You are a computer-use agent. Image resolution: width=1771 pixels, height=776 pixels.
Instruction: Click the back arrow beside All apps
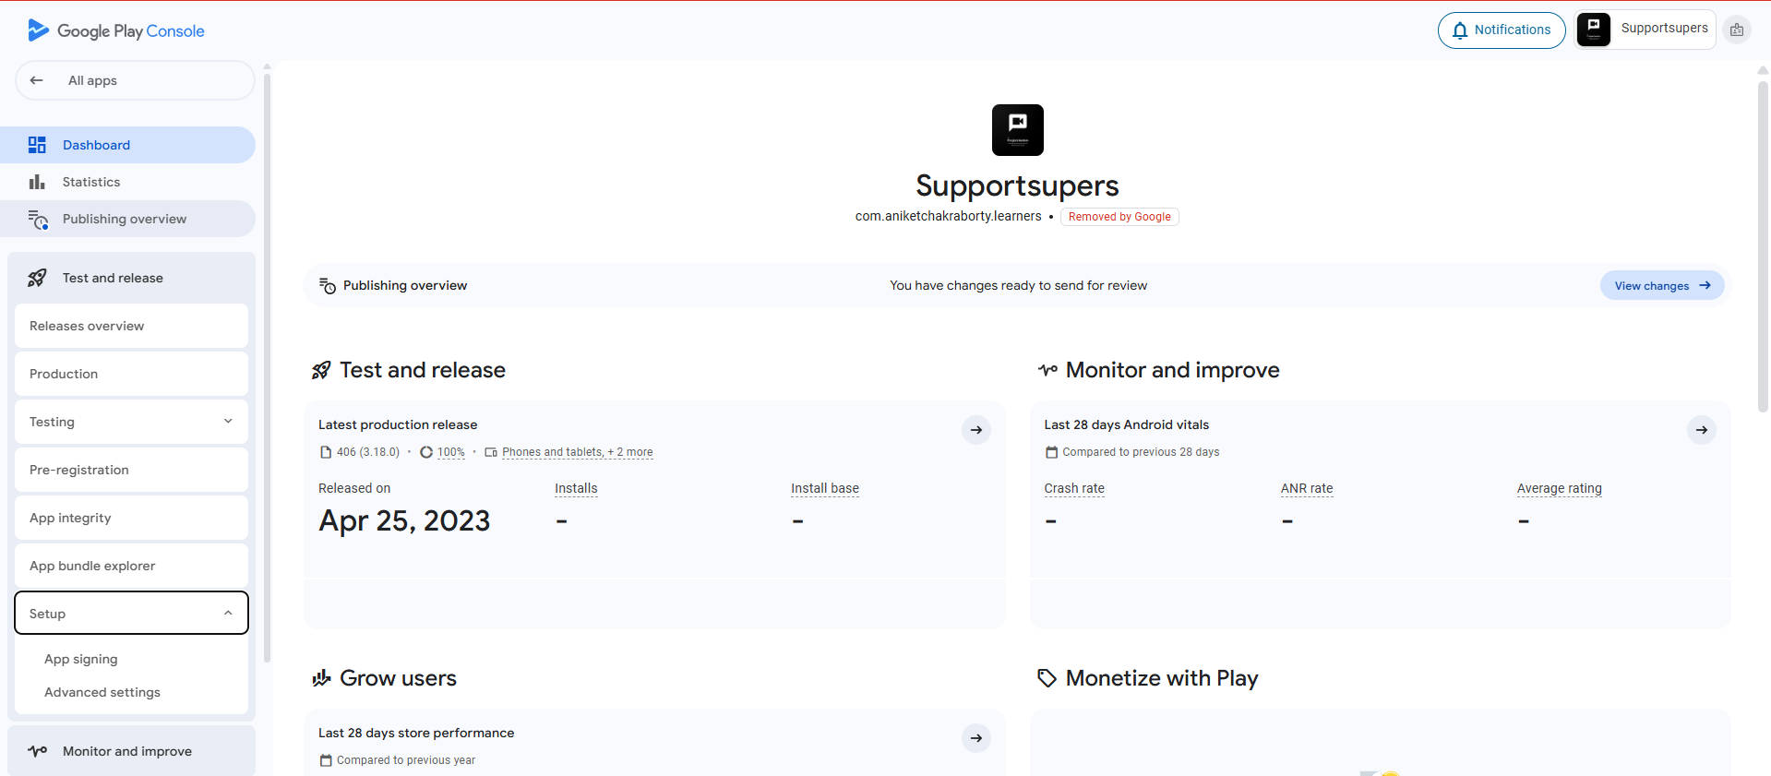pos(37,80)
